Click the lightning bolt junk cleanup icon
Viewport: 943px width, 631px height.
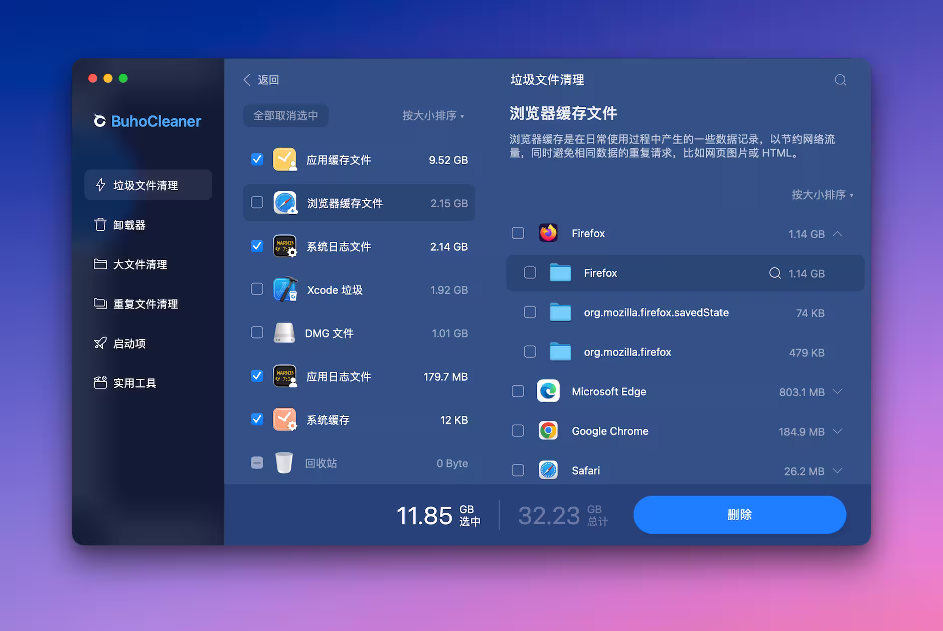point(100,185)
